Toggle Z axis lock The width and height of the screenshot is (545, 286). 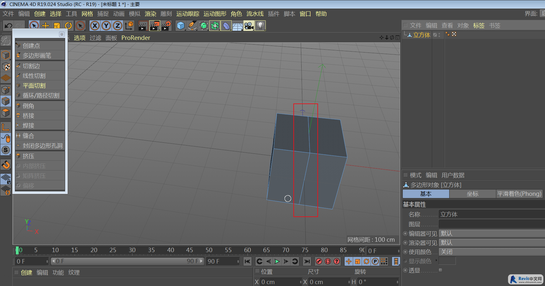[118, 26]
